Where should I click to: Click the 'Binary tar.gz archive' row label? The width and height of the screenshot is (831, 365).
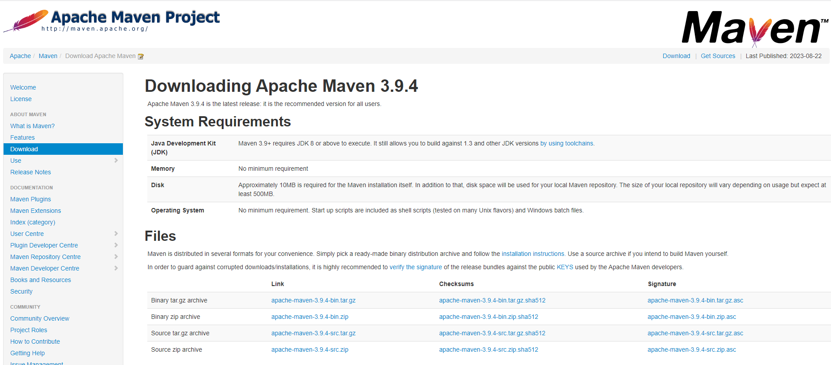click(179, 300)
